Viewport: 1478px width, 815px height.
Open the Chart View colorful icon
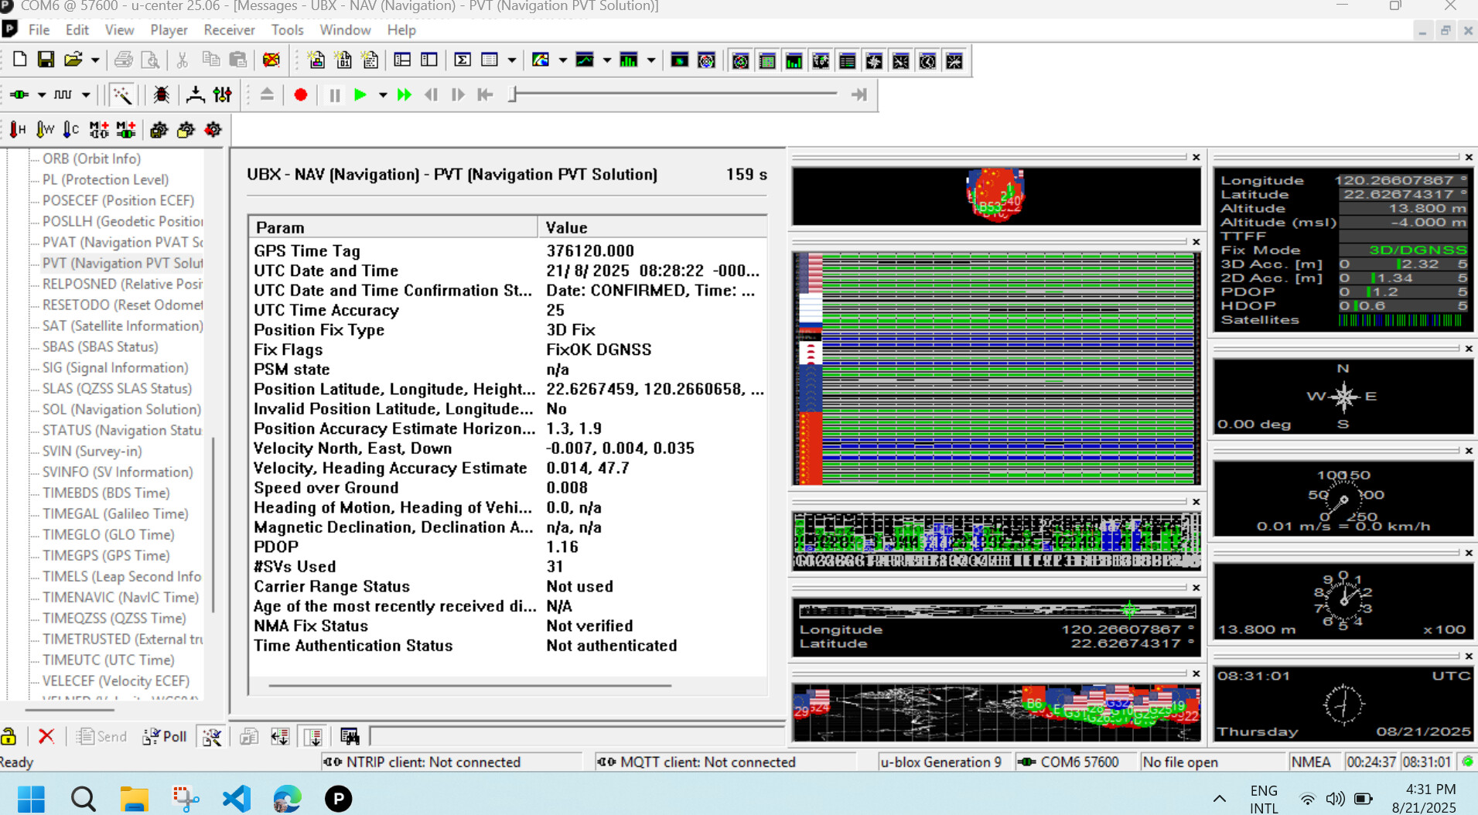click(541, 60)
